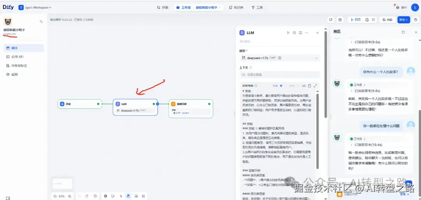This screenshot has height=200, width=421.
Task: Select the 直接回复 answer node
Action: pyautogui.click(x=191, y=109)
